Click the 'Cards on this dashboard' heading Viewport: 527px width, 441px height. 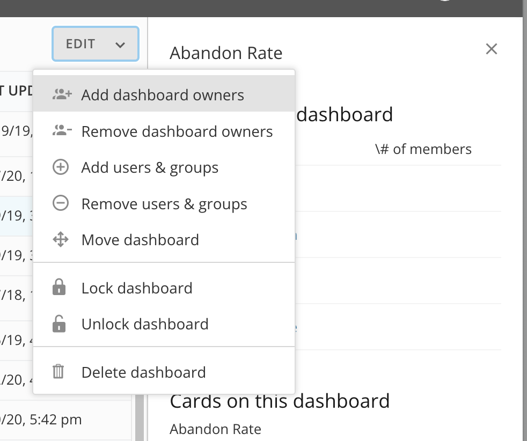(280, 401)
